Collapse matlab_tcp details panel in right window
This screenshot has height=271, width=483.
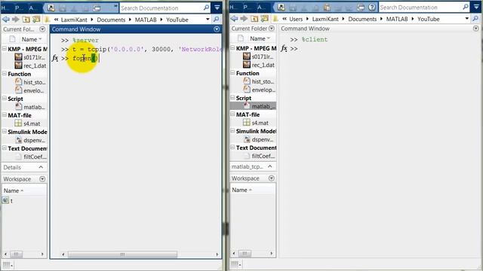(270, 166)
